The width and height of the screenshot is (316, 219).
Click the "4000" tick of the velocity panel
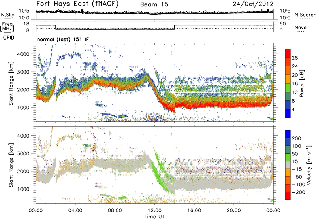pyautogui.click(x=23, y=136)
